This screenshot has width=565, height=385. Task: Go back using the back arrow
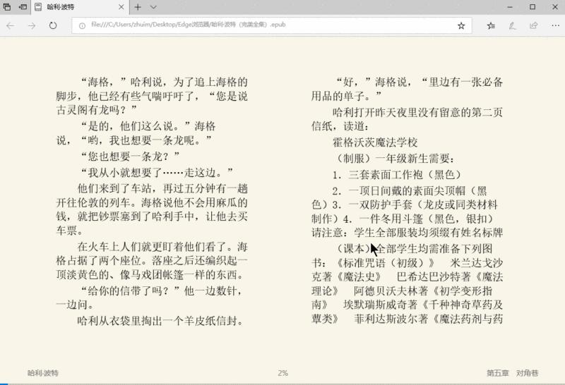click(x=11, y=25)
